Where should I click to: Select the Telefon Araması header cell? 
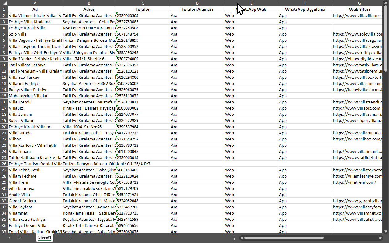(197, 9)
